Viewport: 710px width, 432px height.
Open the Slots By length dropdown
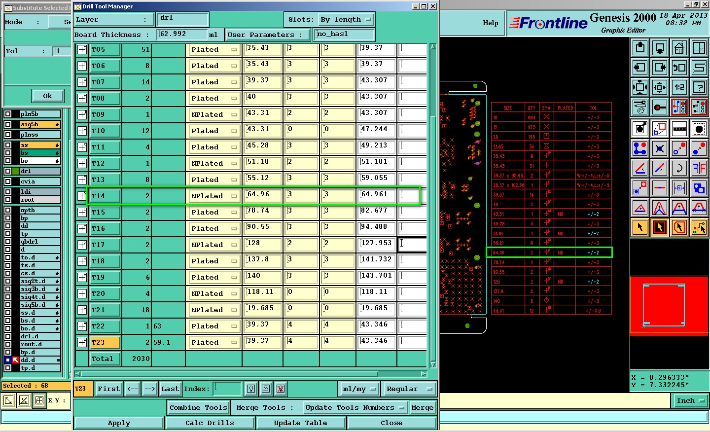346,20
